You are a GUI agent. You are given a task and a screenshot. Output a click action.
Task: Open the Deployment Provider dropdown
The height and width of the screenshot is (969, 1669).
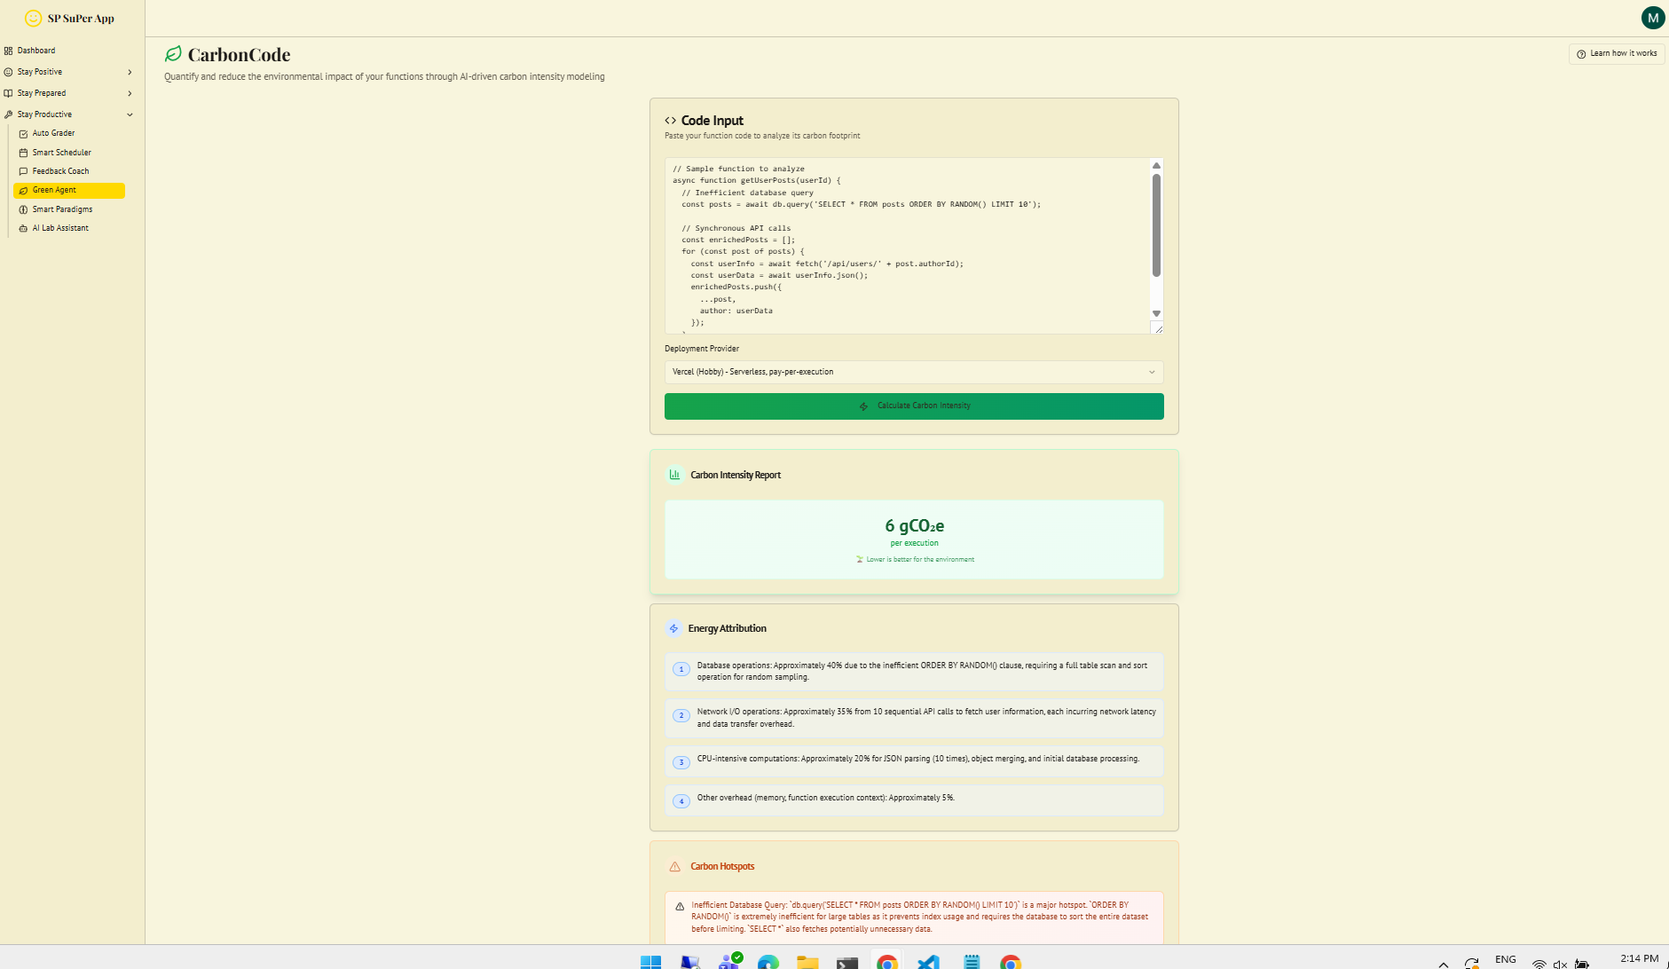point(914,372)
